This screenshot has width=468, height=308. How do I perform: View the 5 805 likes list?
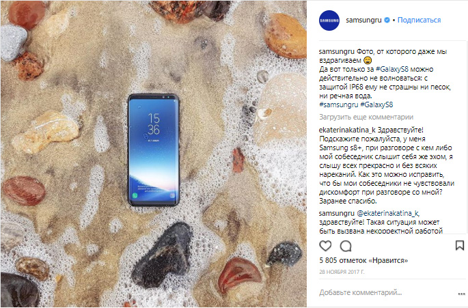363,260
